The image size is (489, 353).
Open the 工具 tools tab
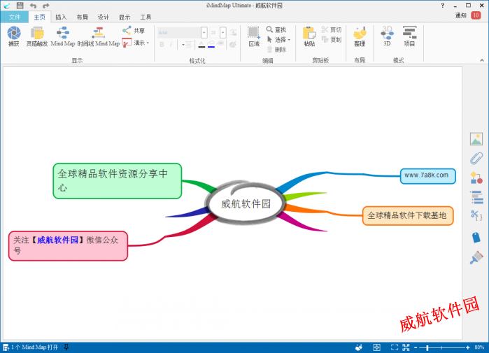(x=146, y=17)
